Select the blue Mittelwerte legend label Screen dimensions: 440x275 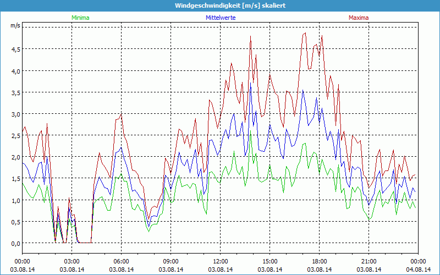(220, 18)
